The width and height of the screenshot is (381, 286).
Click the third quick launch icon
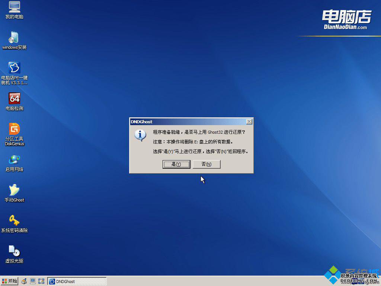[x=41, y=282]
